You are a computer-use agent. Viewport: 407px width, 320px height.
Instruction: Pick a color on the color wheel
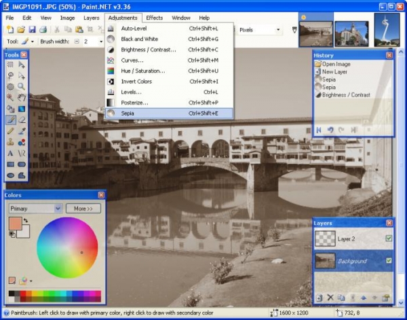point(67,248)
